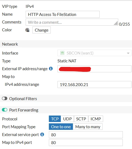
Task: Click the Port Mapping Type label
Action: point(19,127)
